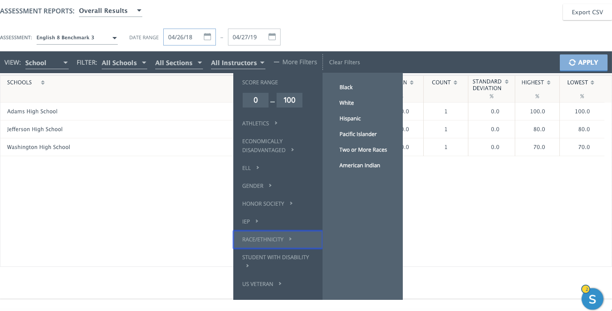Open the end date calendar picker icon
Viewport: 612px width, 311px height.
click(272, 37)
